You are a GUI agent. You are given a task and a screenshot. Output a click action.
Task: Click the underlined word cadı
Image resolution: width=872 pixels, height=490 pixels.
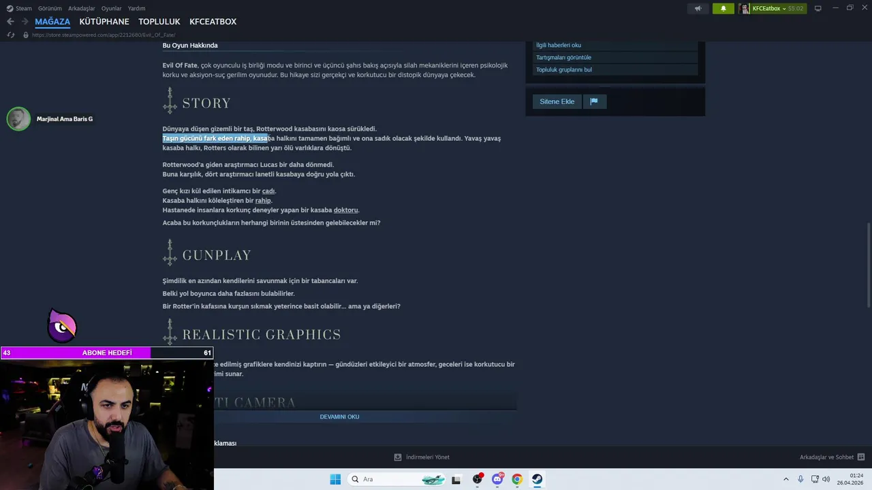pos(268,191)
